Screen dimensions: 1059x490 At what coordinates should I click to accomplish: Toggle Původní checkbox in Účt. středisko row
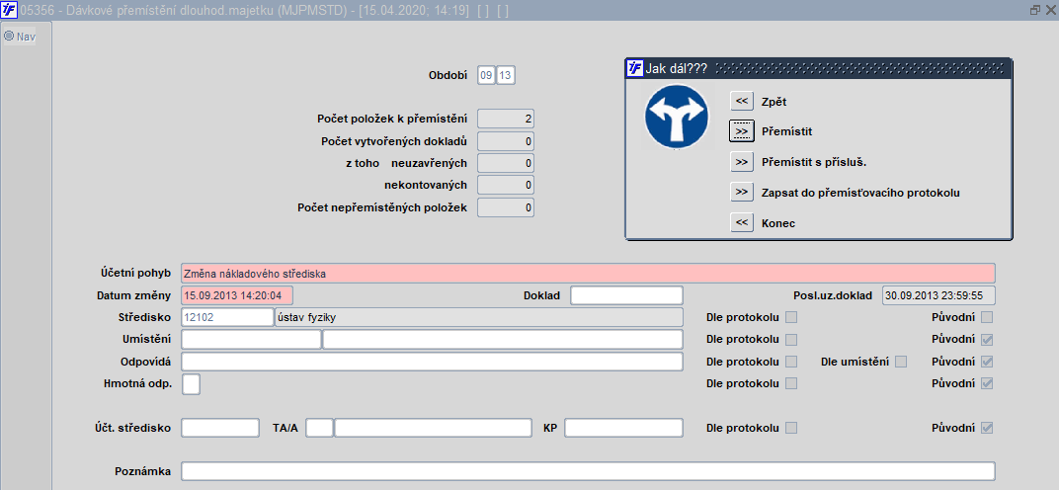[x=988, y=428]
